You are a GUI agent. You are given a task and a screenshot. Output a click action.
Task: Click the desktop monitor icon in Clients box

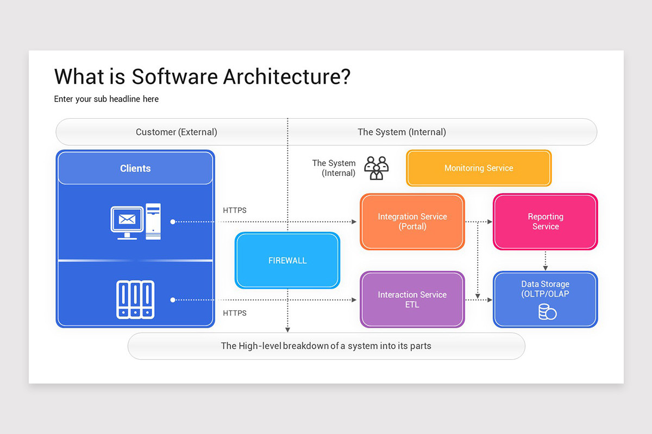(127, 221)
